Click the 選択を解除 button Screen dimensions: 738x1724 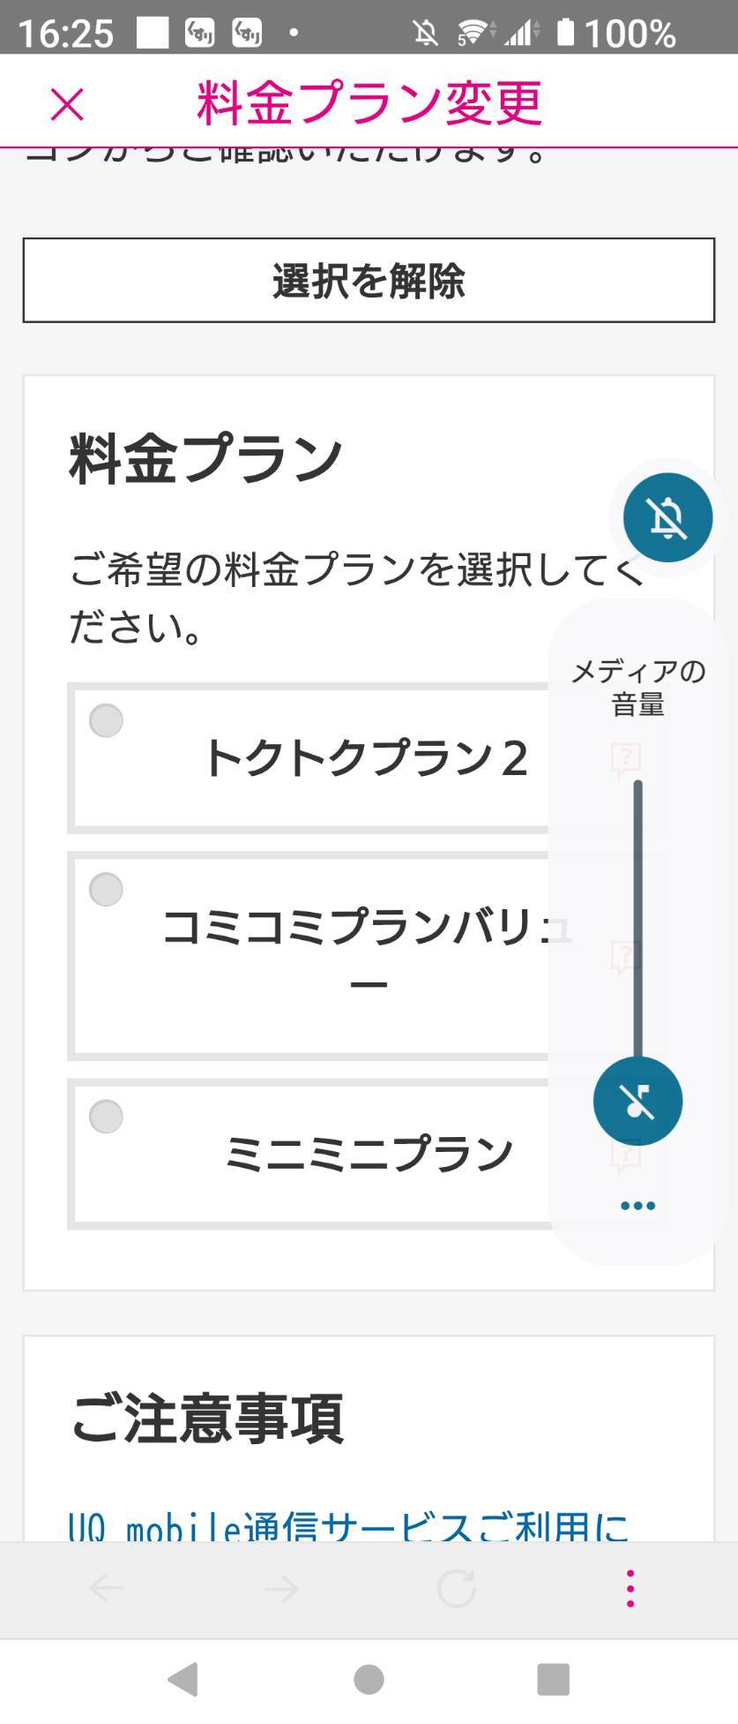(x=369, y=280)
